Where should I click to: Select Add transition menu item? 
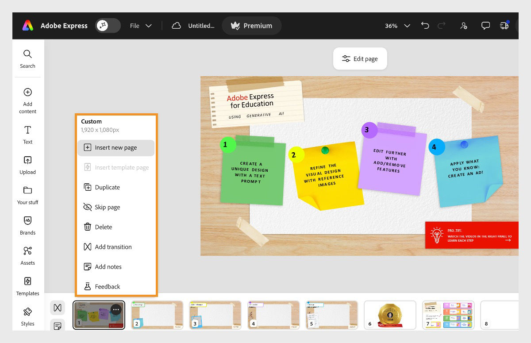pos(116,247)
